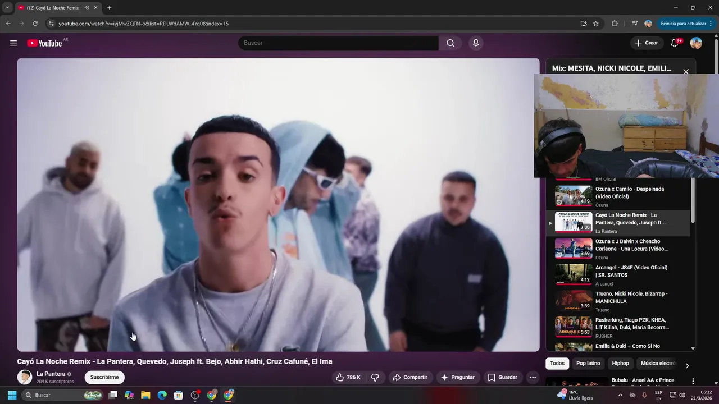Open Microsoft Edge from taskbar
Viewport: 719px width, 404px height.
point(162,395)
